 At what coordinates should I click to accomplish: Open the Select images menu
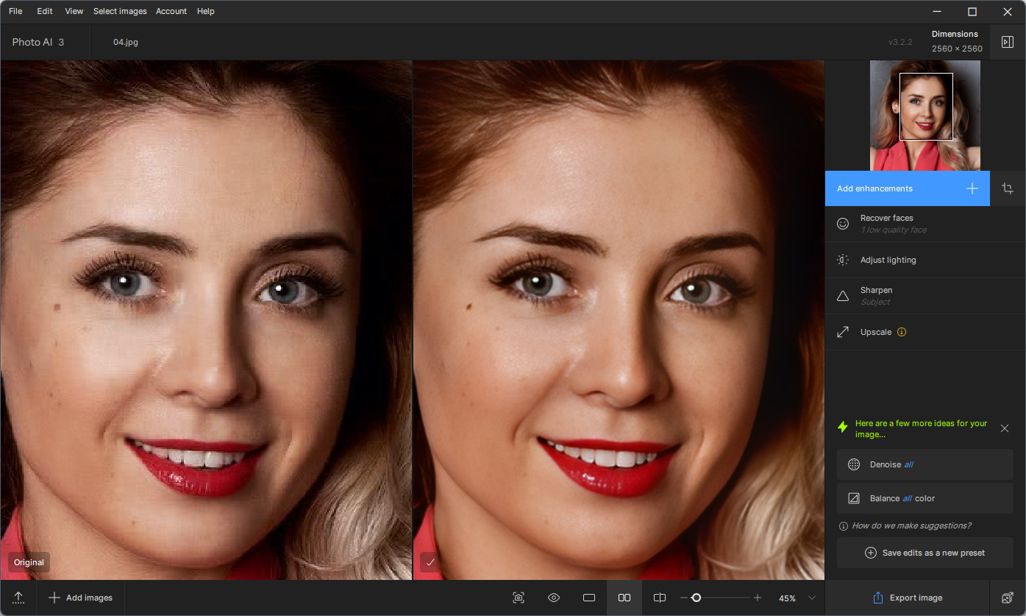coord(120,11)
